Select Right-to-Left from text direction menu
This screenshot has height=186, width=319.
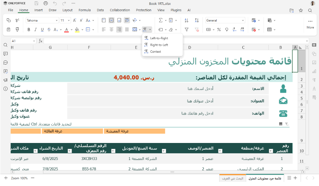pyautogui.click(x=159, y=45)
